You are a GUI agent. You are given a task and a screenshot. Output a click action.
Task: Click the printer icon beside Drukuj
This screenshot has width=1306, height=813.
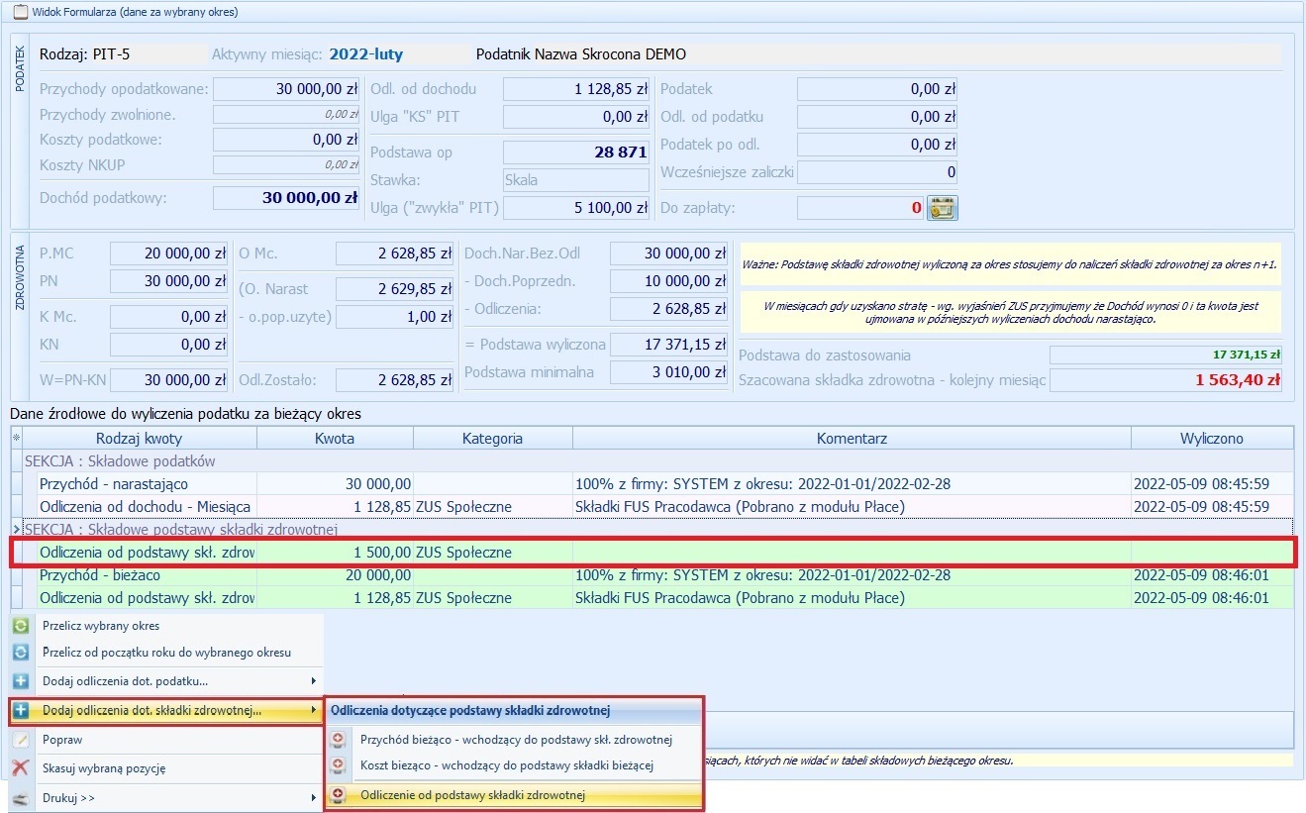point(21,798)
